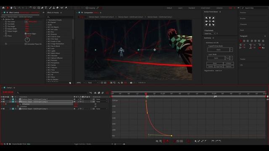The height and width of the screenshot is (151, 269).
Task: Select the Rectangle shape tool
Action: click(39, 8)
